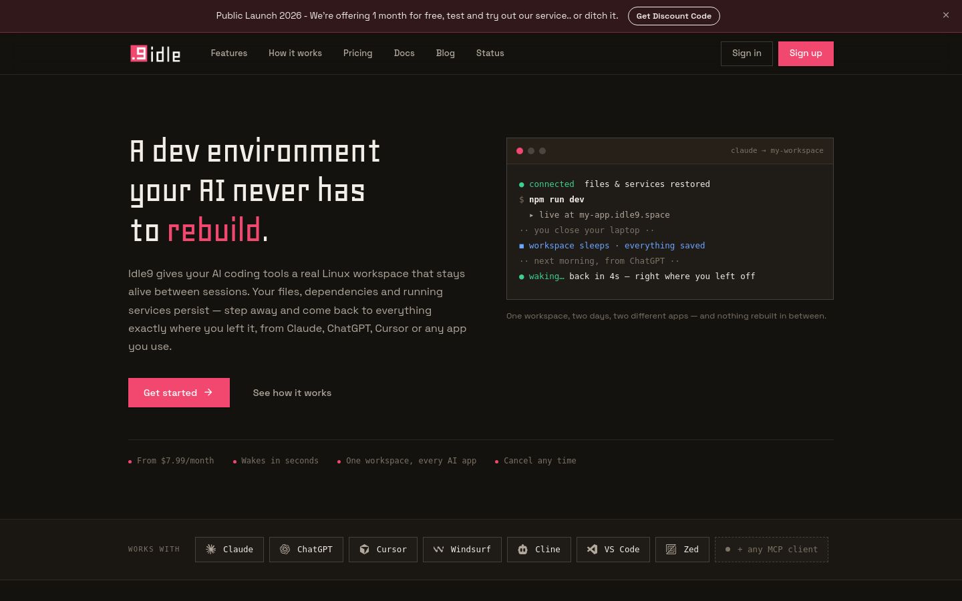Click the middle gray terminal dot
The width and height of the screenshot is (962, 601).
[x=531, y=151]
